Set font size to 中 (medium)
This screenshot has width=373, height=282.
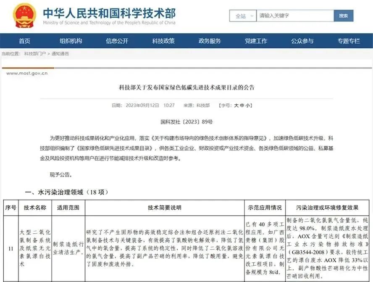[242, 105]
